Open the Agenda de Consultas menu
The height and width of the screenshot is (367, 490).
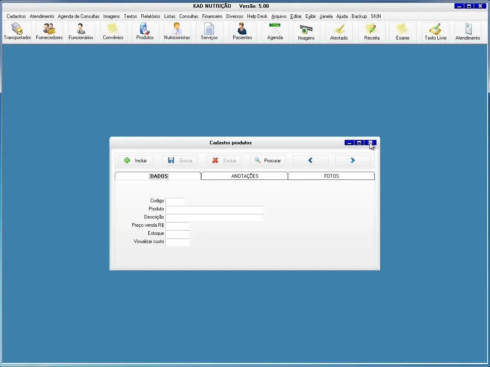click(x=79, y=16)
